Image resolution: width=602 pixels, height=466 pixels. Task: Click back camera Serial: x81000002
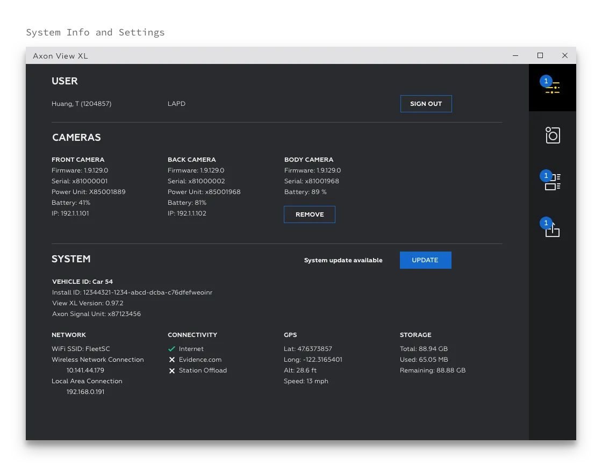point(196,181)
